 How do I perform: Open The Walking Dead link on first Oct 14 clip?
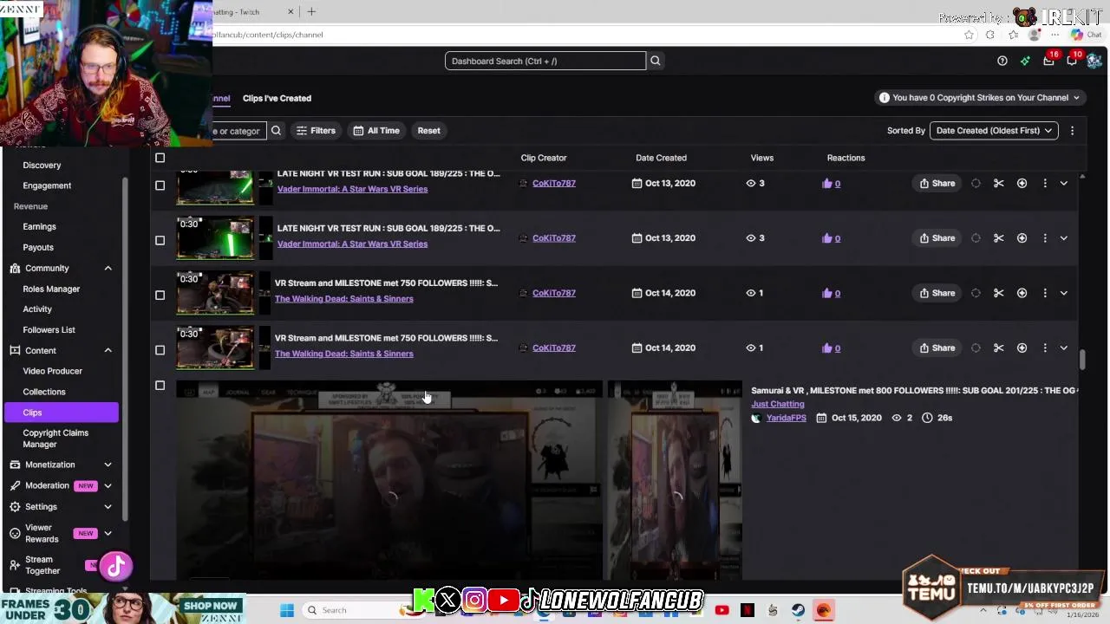(343, 299)
